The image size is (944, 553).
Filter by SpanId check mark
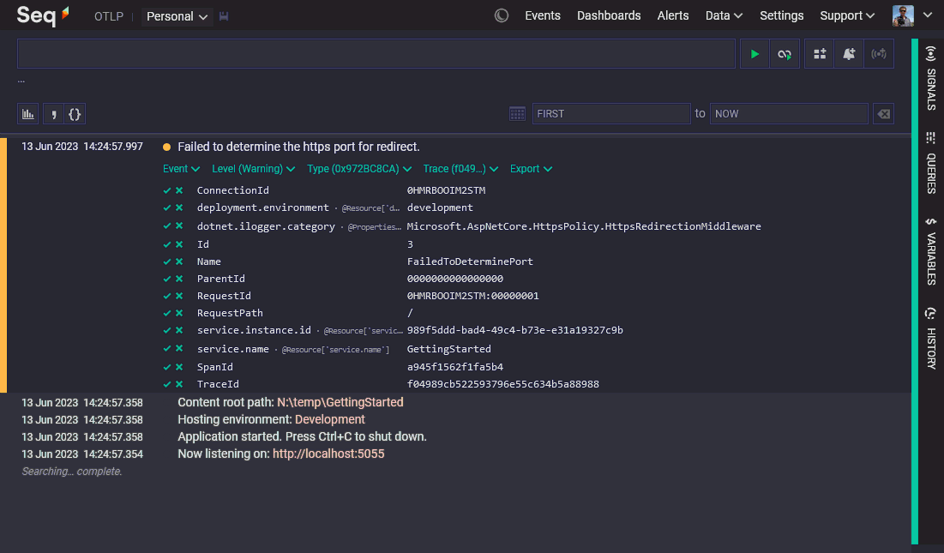click(x=167, y=367)
